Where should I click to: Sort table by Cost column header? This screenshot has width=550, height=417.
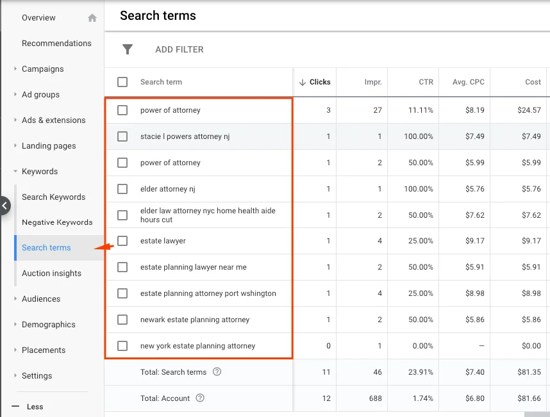point(533,82)
